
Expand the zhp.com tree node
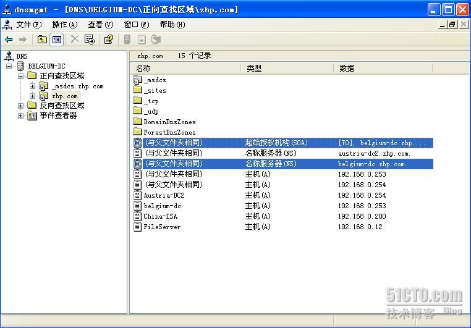(x=32, y=96)
